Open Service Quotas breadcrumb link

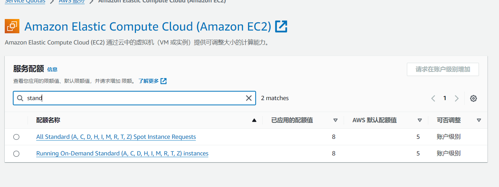click(25, 1)
